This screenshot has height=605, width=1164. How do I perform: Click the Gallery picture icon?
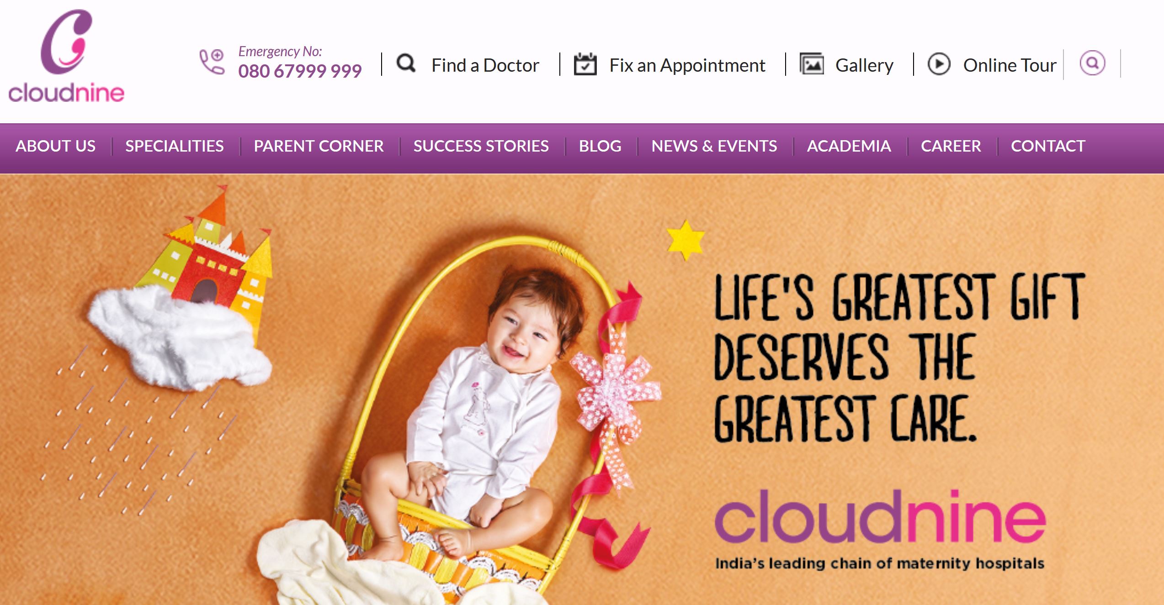pos(812,64)
